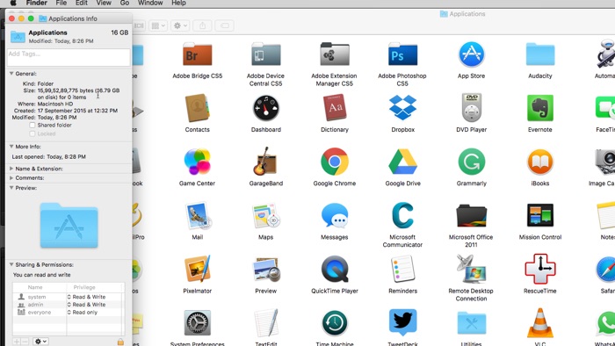Select the RescueTime icon
This screenshot has width=615, height=346.
click(x=540, y=269)
